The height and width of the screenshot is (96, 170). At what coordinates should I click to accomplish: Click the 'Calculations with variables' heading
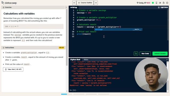pos(19,14)
